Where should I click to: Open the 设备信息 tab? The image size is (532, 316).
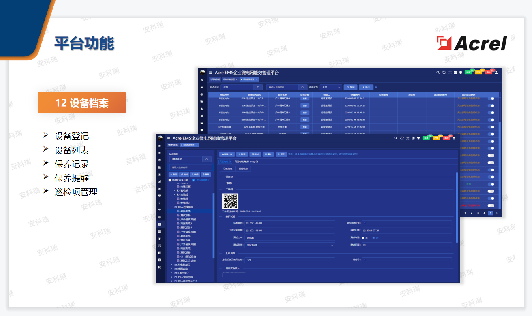228,169
